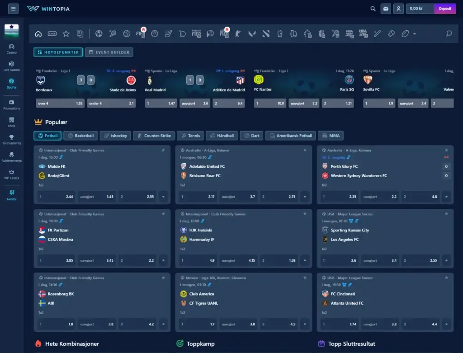The height and width of the screenshot is (353, 463).
Task: Open favorites star in sports bar
Action: click(x=66, y=33)
